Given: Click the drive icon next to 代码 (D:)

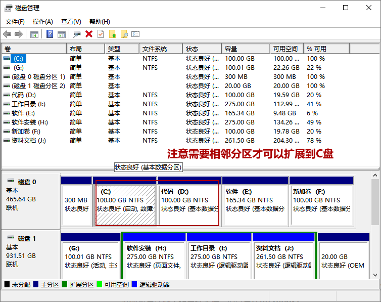Looking at the screenshot, I should [7, 95].
